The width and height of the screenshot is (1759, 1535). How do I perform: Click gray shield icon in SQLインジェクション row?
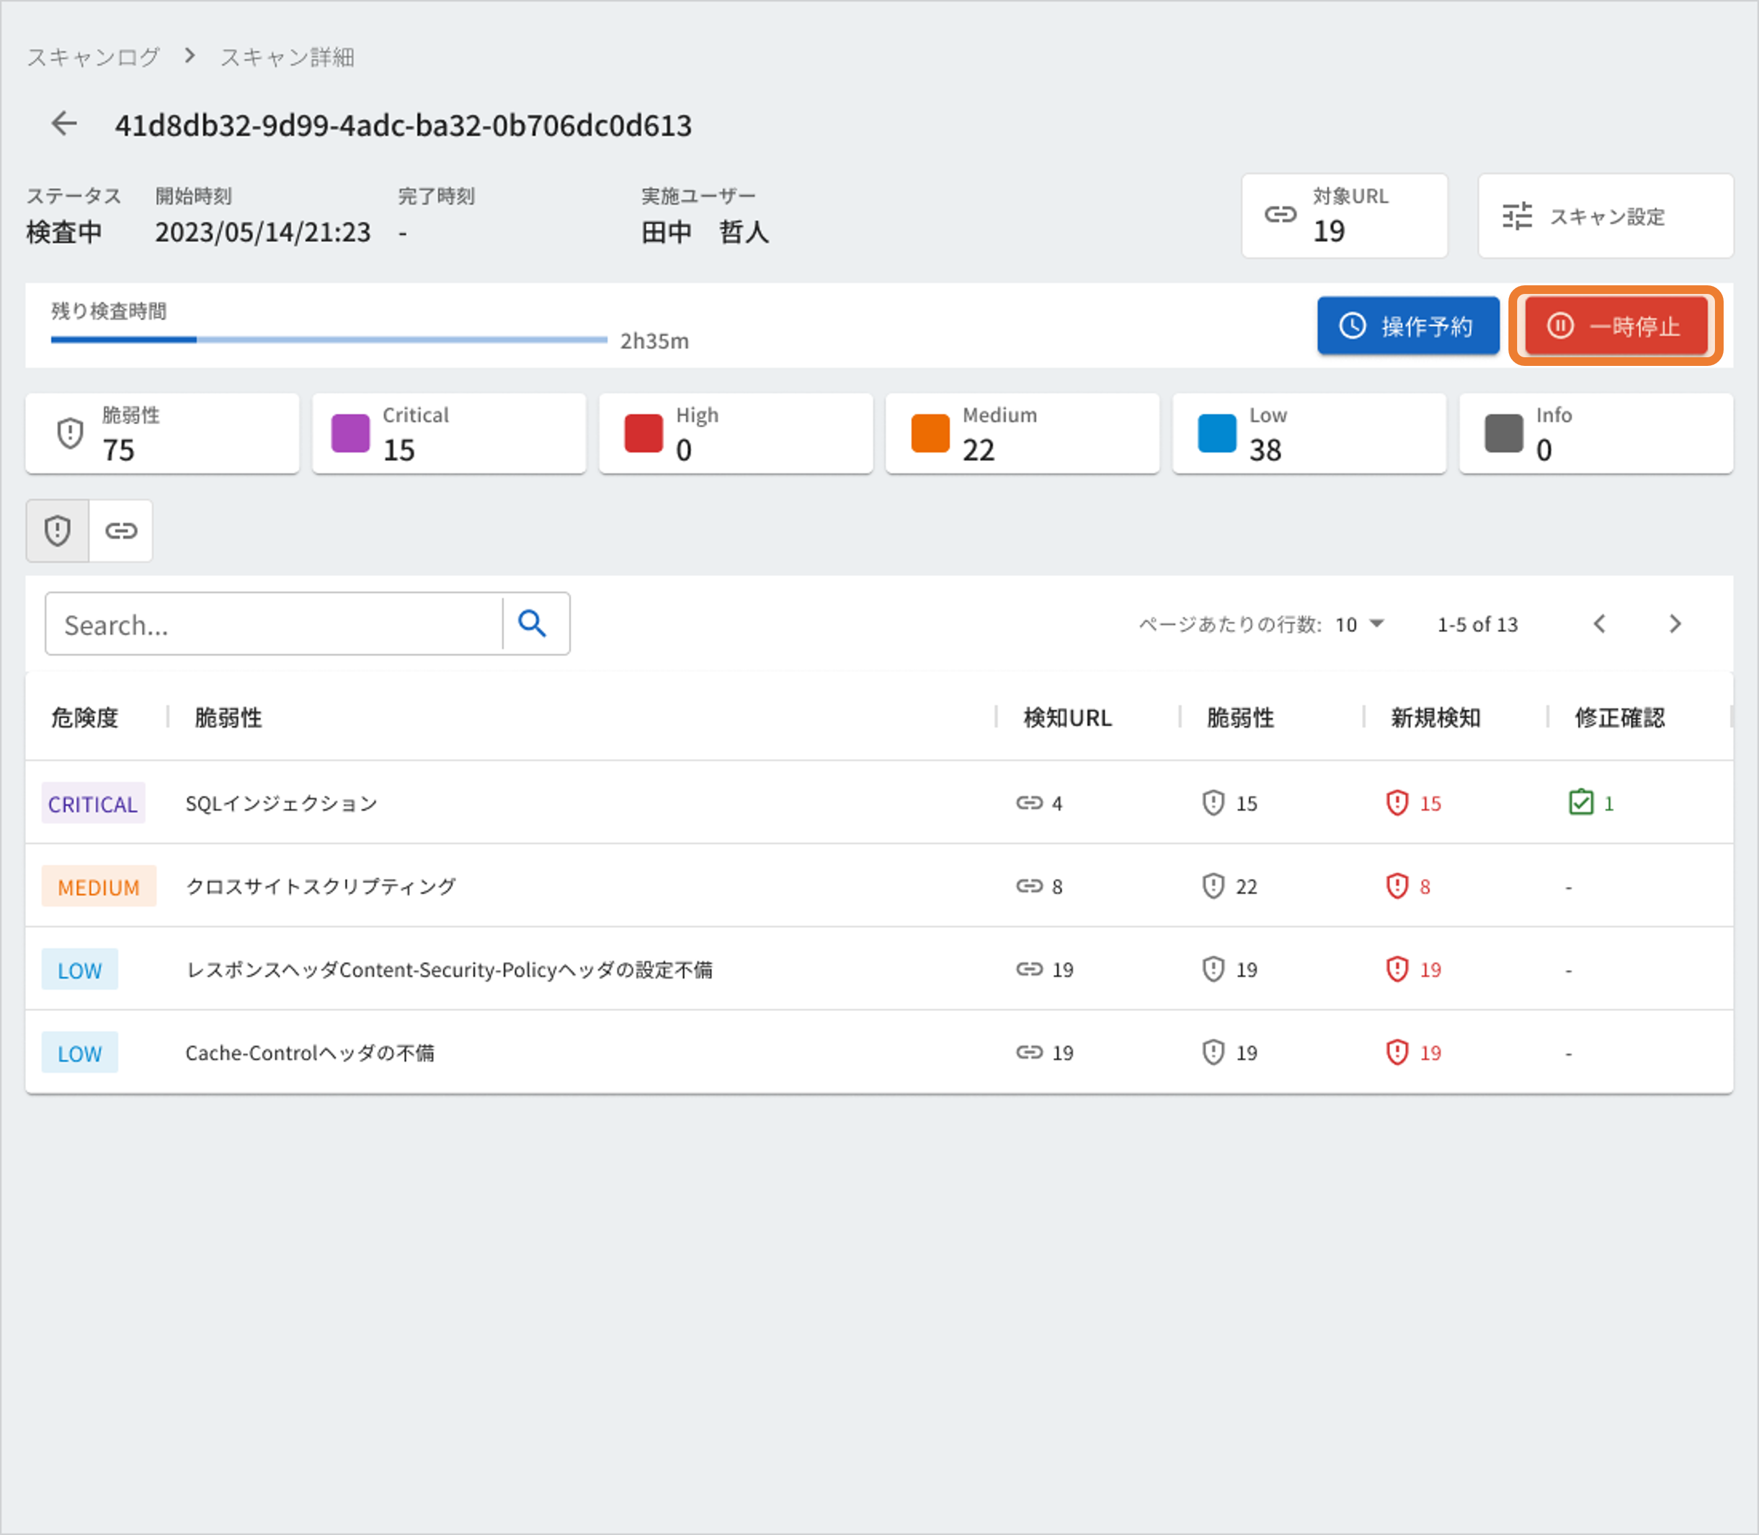tap(1213, 804)
